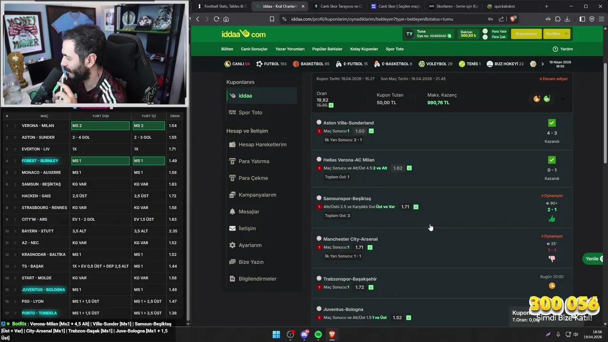Open Kampanyalarım in sidebar
608x342 pixels.
pyautogui.click(x=257, y=195)
